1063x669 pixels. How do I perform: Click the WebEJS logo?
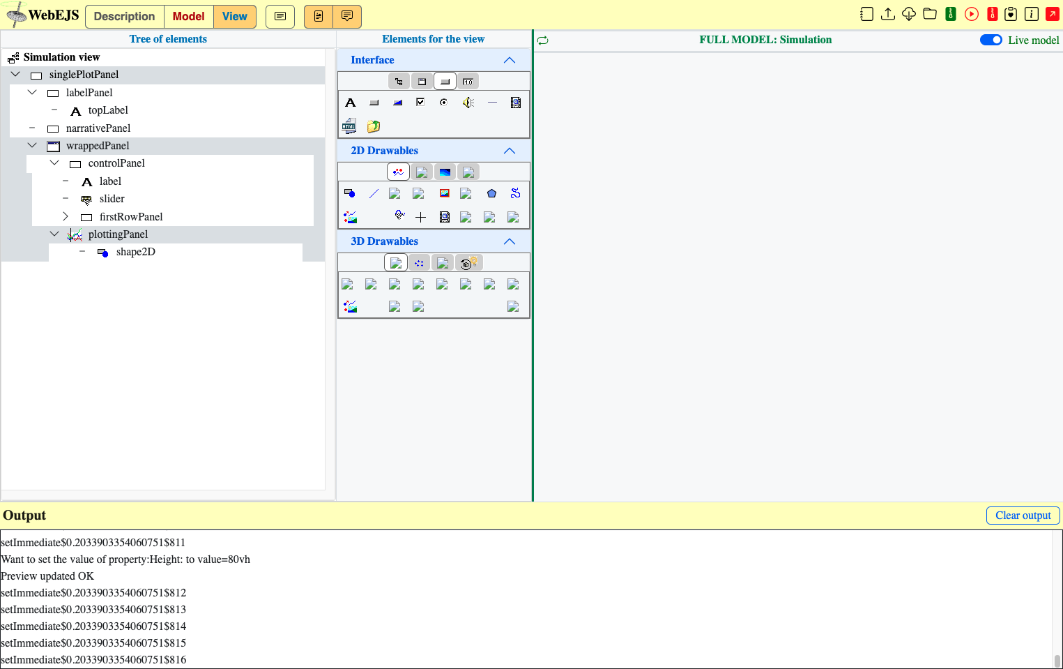click(43, 15)
